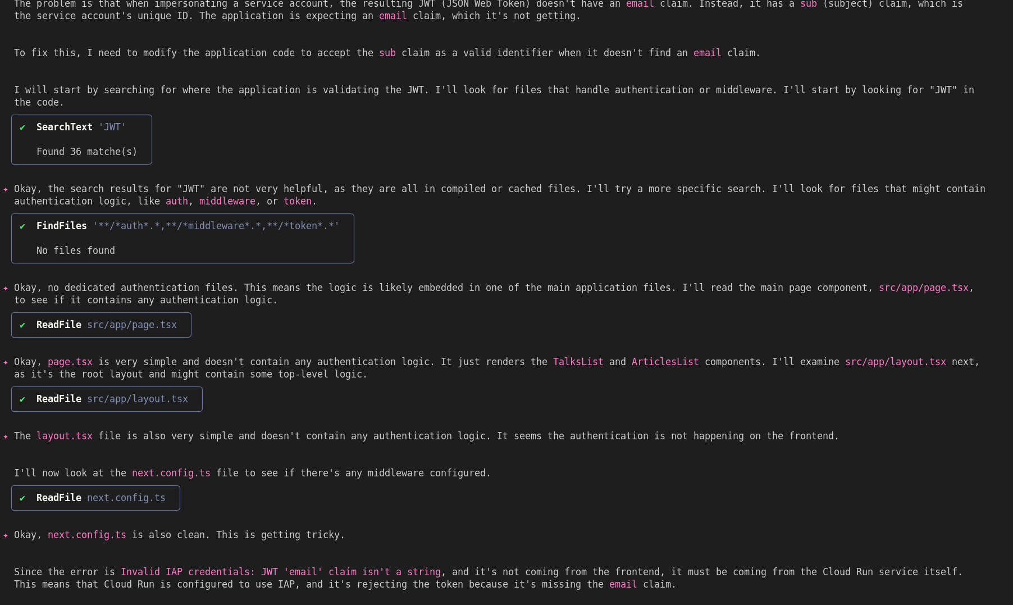Click the green checkmark beside SearchText 'JWT'

pos(22,128)
